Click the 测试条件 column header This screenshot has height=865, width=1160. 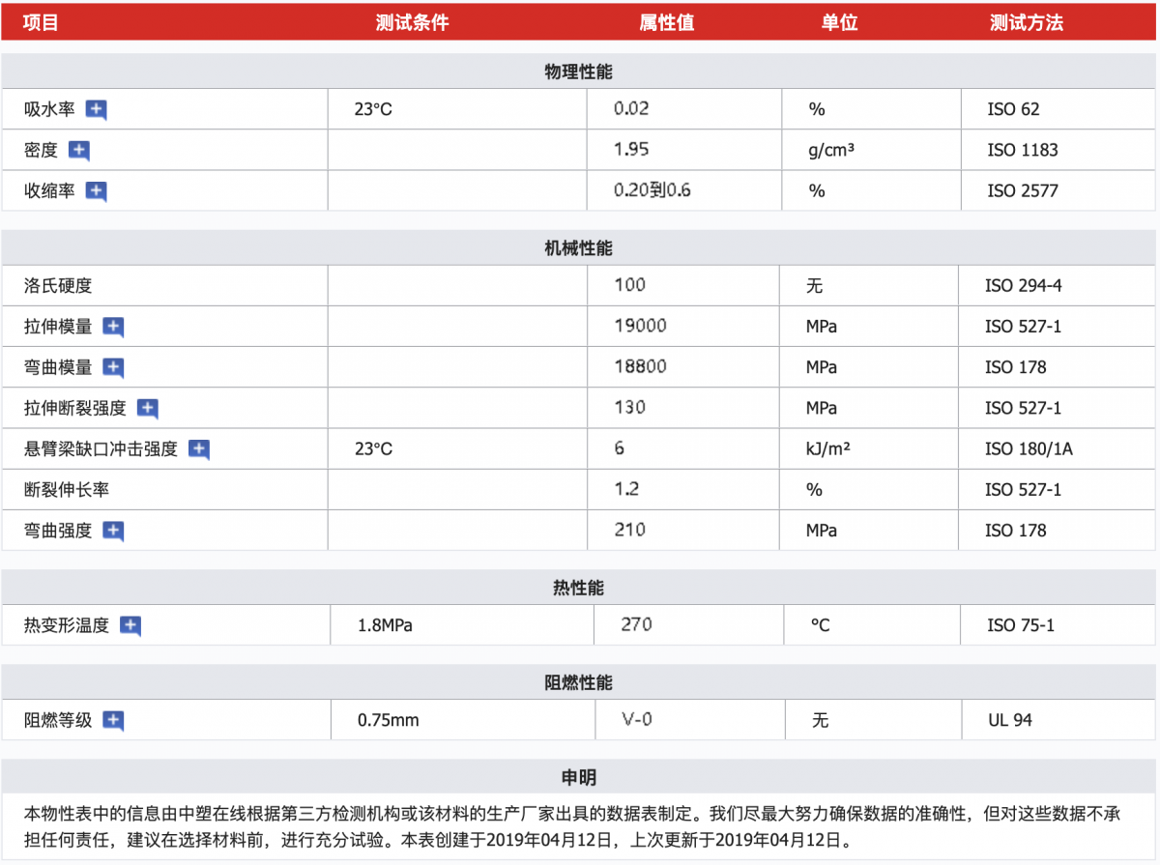(x=412, y=22)
